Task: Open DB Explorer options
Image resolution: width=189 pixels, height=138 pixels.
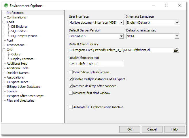Action: click(19, 27)
